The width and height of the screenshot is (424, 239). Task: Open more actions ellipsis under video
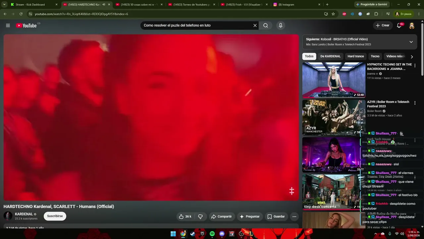pyautogui.click(x=294, y=216)
